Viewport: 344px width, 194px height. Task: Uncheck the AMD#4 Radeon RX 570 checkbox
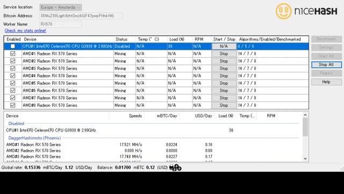[13, 75]
